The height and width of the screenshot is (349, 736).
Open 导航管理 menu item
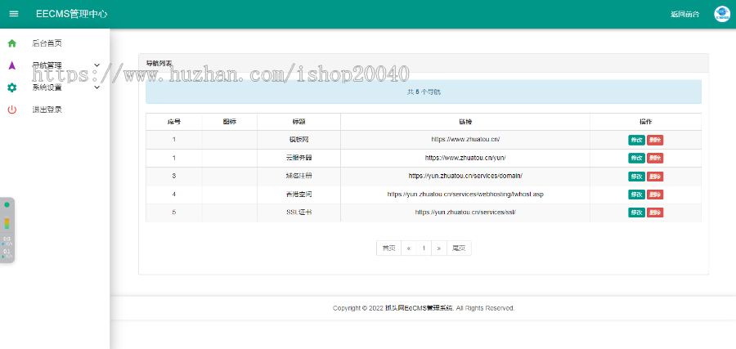pos(47,65)
